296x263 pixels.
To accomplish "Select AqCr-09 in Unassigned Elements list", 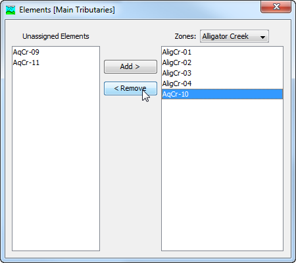I will click(x=56, y=52).
